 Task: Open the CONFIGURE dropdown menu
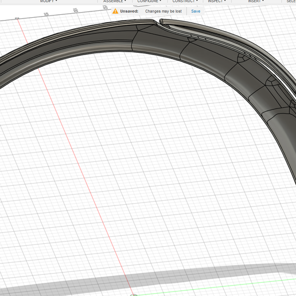pos(149,1)
